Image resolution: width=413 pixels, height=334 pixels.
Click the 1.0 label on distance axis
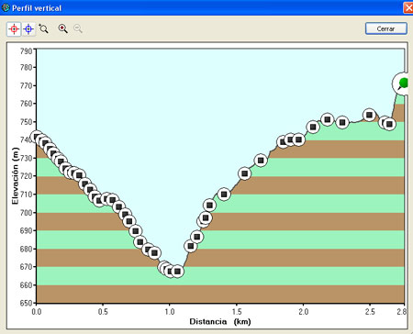(x=170, y=312)
